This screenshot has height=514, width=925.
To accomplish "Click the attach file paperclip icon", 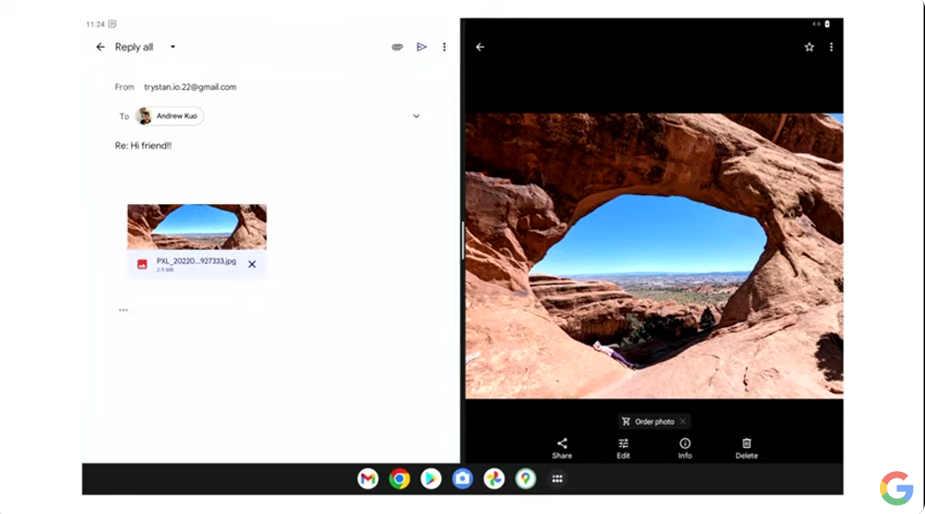I will click(x=397, y=47).
